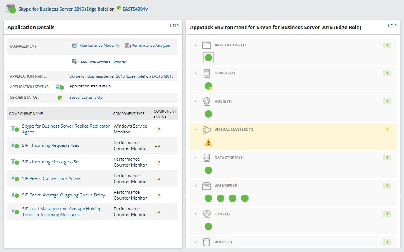
Task: Click the EASTS4B01v server link
Action: (136, 8)
